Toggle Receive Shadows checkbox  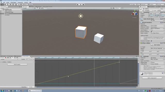(x=151, y=32)
